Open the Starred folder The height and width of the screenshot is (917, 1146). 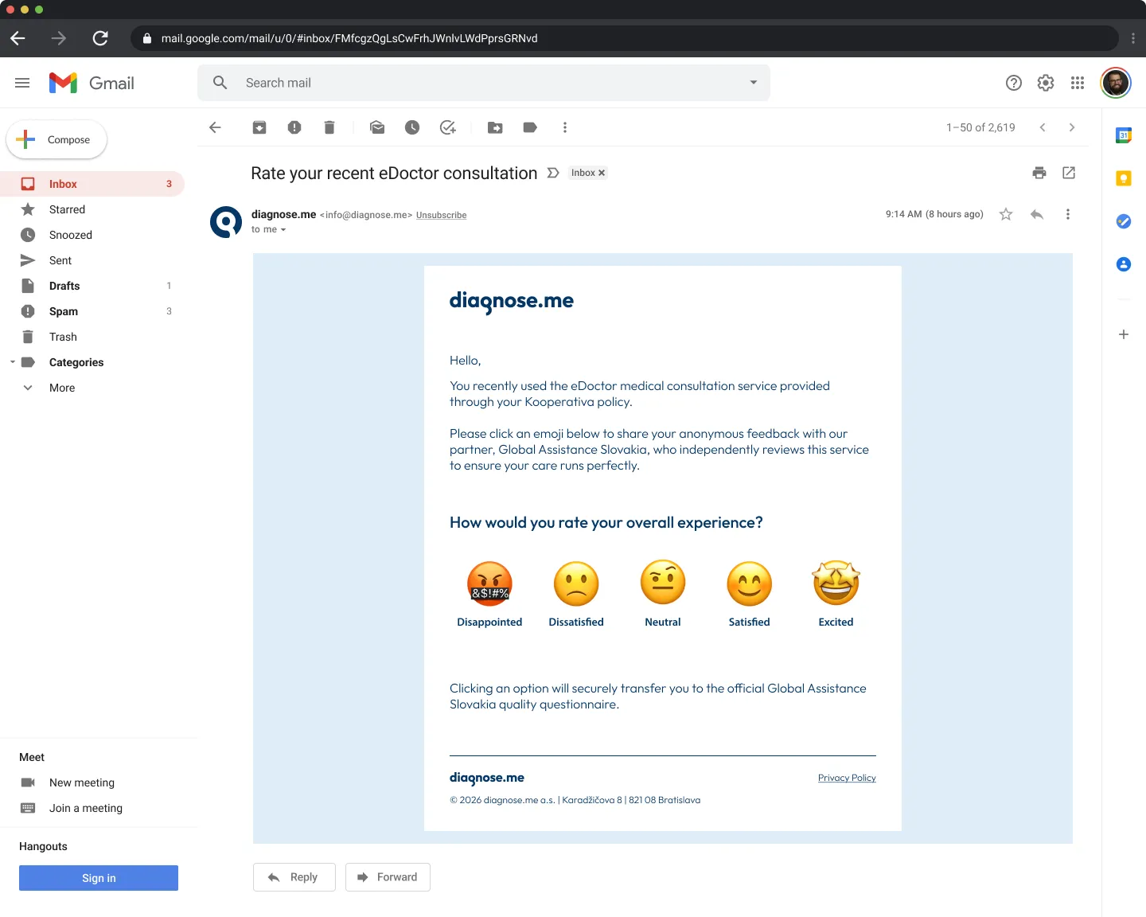point(92,209)
